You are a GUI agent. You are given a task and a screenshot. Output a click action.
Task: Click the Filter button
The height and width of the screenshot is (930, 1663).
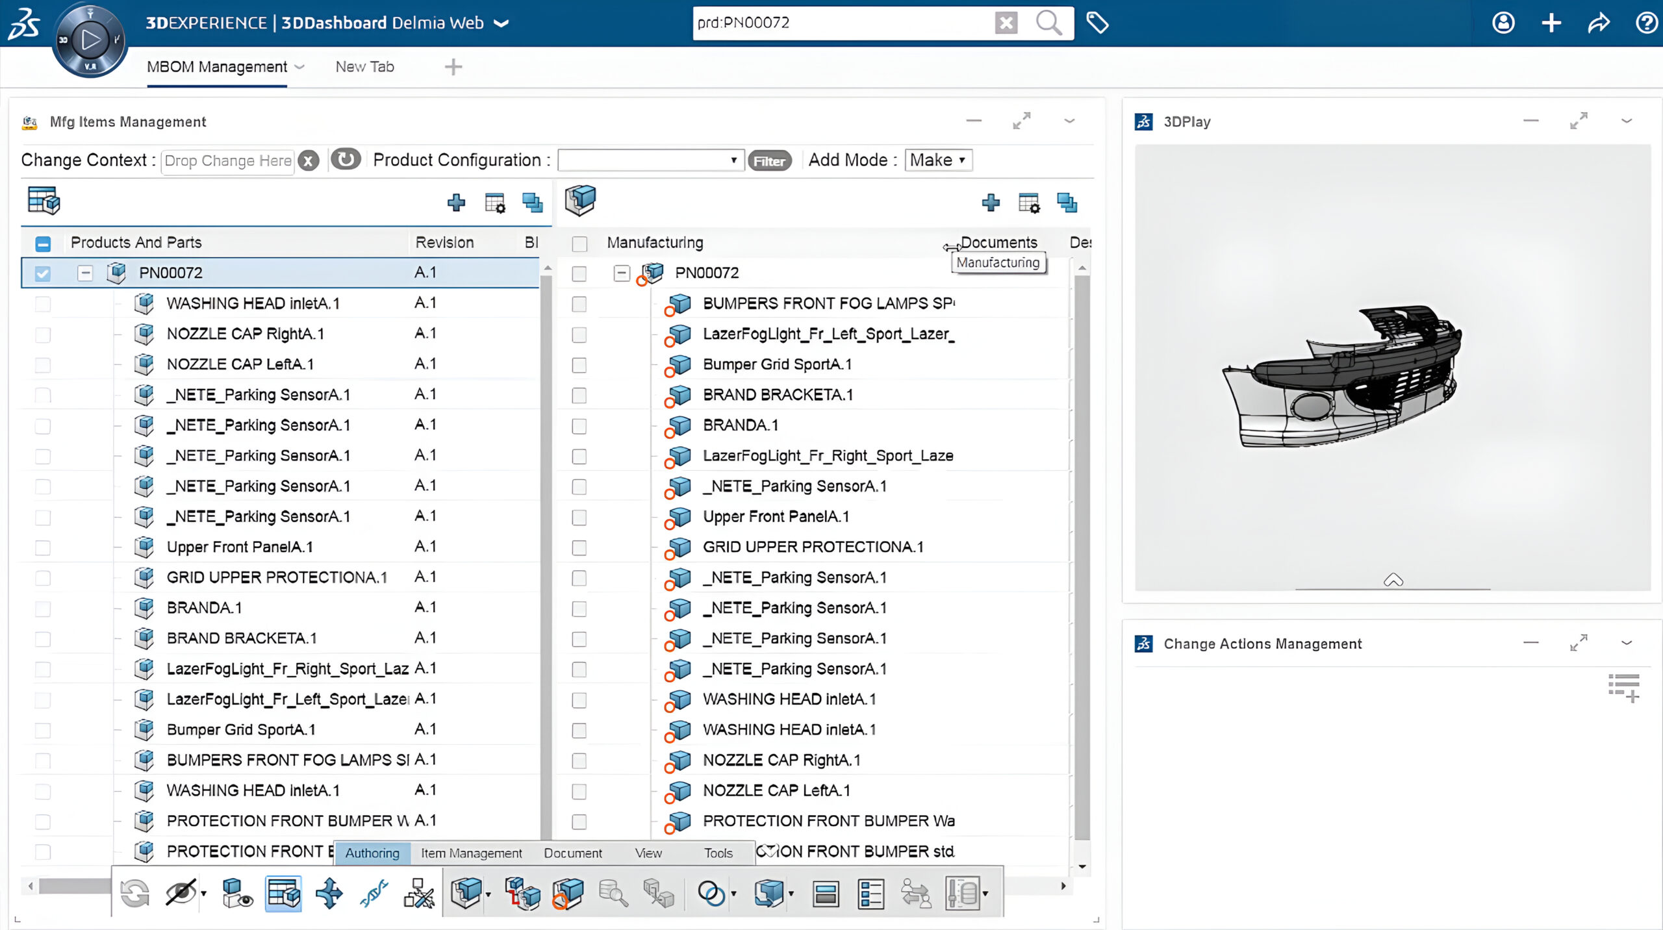point(769,161)
